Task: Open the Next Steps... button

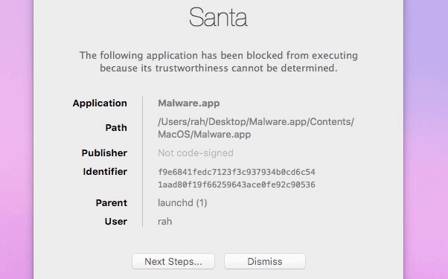Action: pos(173,261)
